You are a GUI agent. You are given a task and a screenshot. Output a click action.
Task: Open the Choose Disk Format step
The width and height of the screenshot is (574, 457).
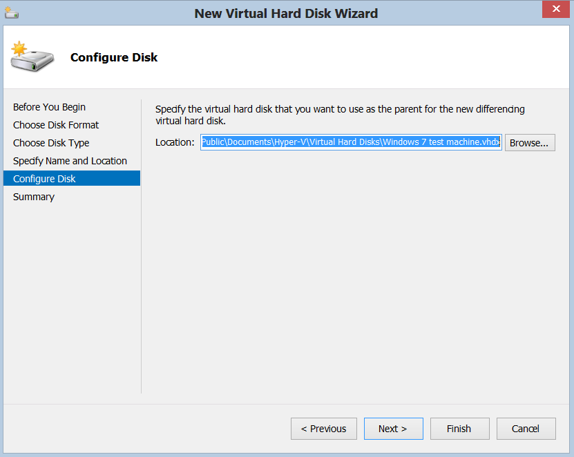click(56, 125)
